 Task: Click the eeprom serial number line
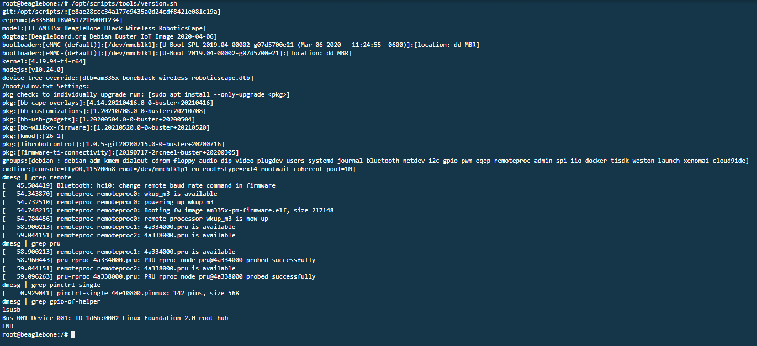[x=62, y=20]
